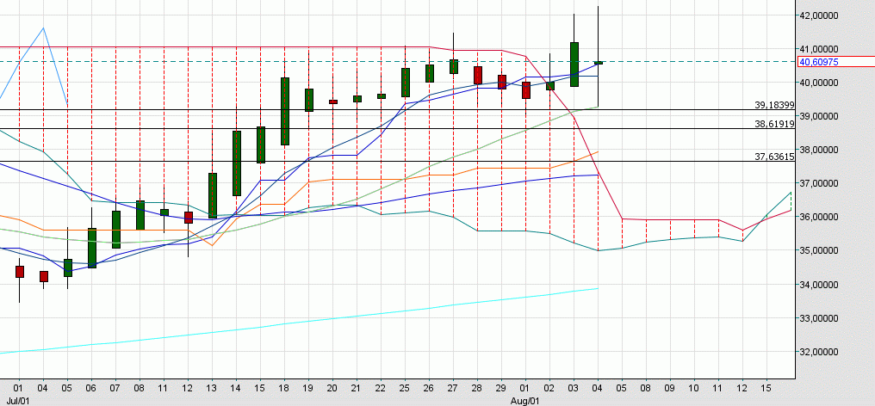Select the 38,61919 horizontal level label
Image resolution: width=875 pixels, height=406 pixels.
click(774, 124)
